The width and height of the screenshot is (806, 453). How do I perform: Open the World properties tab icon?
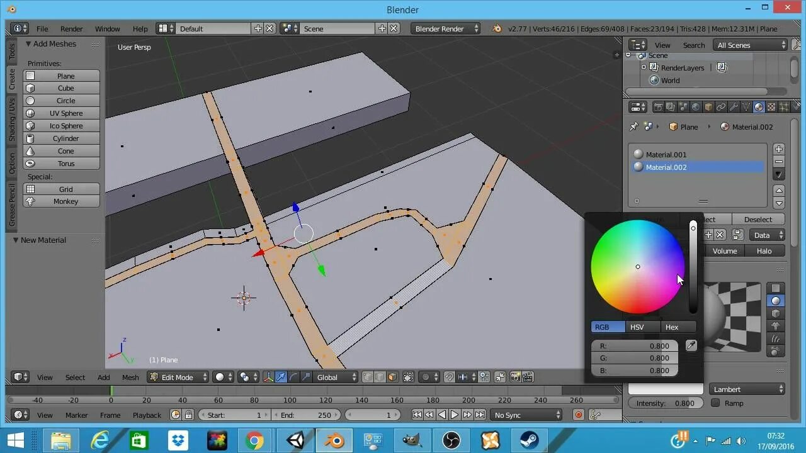pyautogui.click(x=696, y=107)
